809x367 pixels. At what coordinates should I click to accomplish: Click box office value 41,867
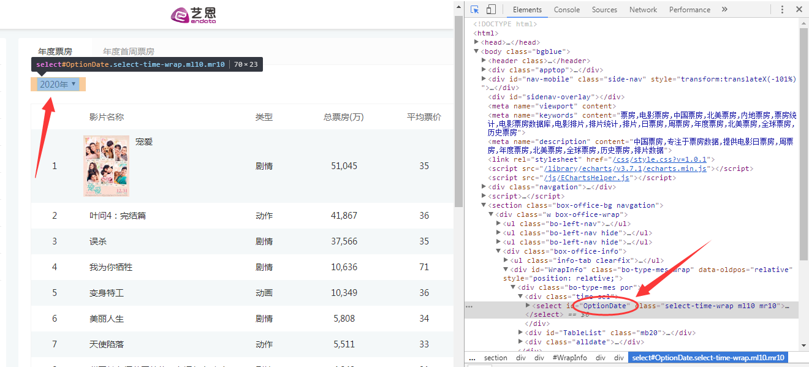tap(344, 216)
